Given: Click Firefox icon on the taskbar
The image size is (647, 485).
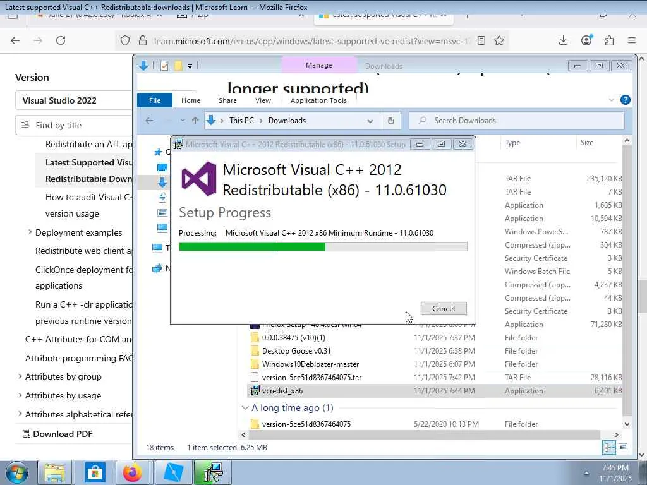Looking at the screenshot, I should point(133,472).
